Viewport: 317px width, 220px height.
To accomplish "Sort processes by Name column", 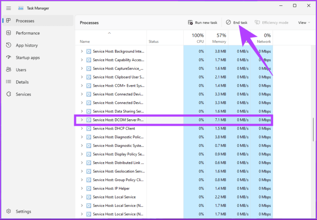I will [x=111, y=38].
